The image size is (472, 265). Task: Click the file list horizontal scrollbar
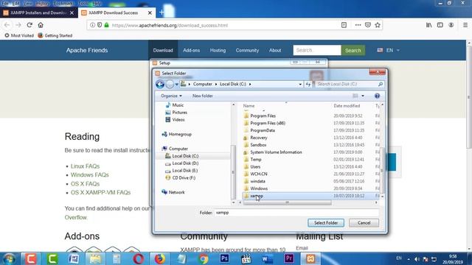(x=288, y=202)
